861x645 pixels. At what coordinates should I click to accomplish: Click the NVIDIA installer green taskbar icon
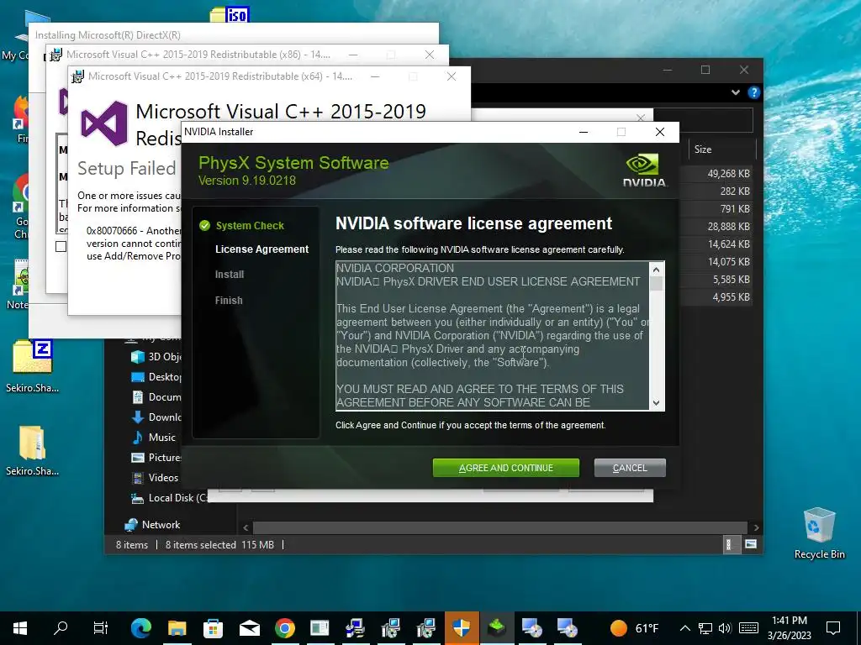pos(496,628)
